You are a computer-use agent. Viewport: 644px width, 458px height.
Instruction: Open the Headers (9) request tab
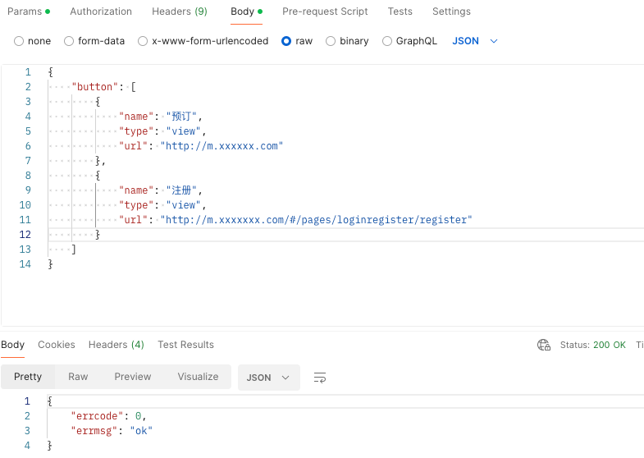pyautogui.click(x=179, y=11)
